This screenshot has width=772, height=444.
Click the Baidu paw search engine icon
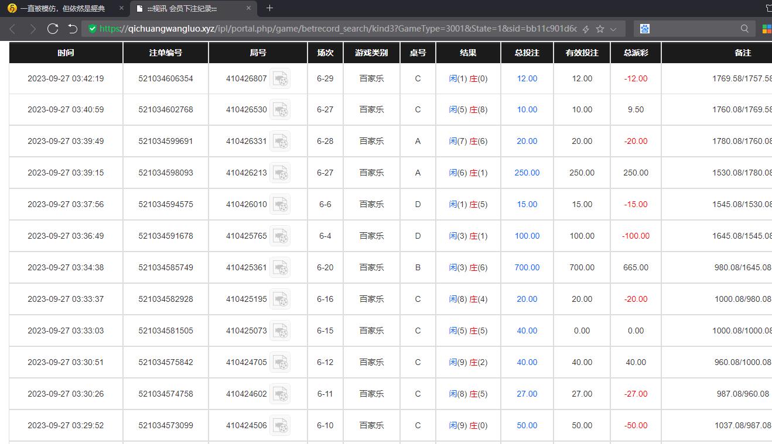click(645, 29)
